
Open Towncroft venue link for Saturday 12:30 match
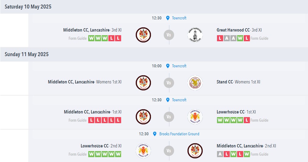tap(179, 18)
